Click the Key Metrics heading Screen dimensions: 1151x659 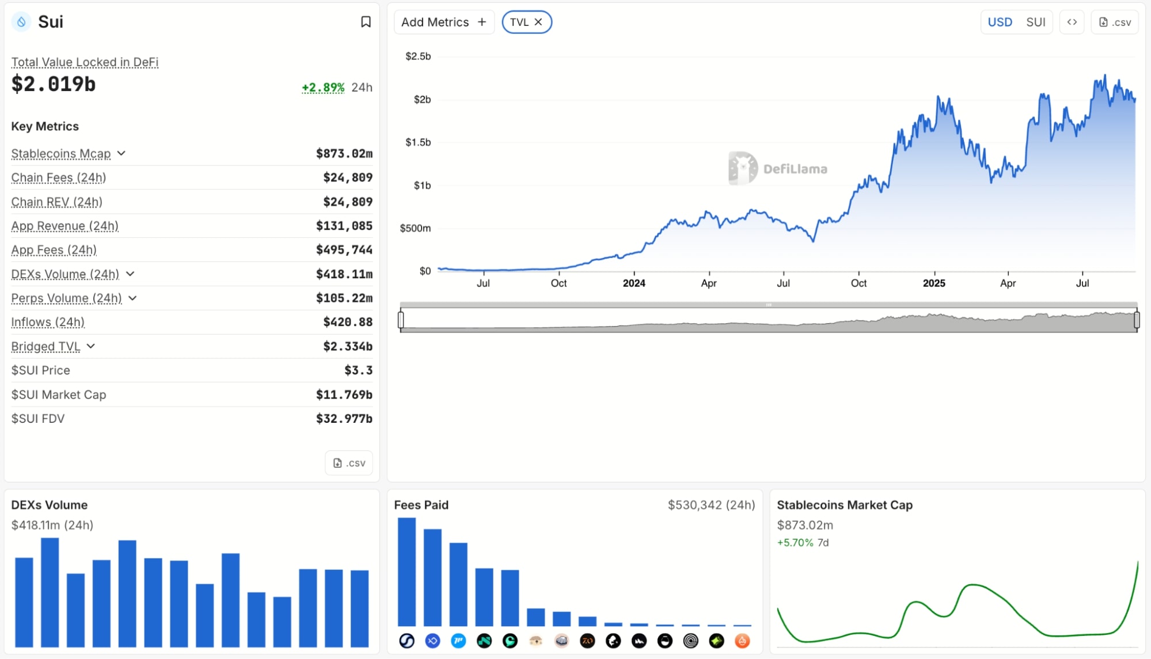click(x=45, y=126)
